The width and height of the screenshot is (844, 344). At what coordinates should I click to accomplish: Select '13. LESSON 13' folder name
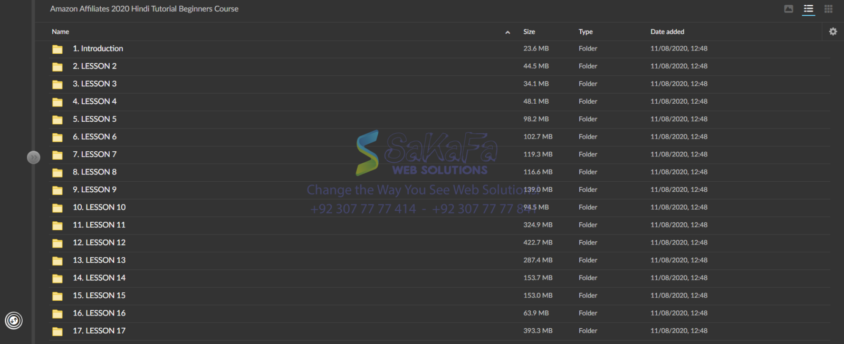coord(99,260)
